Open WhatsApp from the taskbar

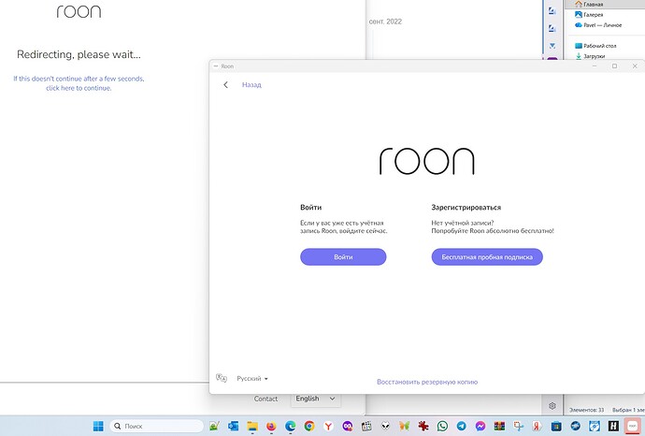[x=442, y=426]
